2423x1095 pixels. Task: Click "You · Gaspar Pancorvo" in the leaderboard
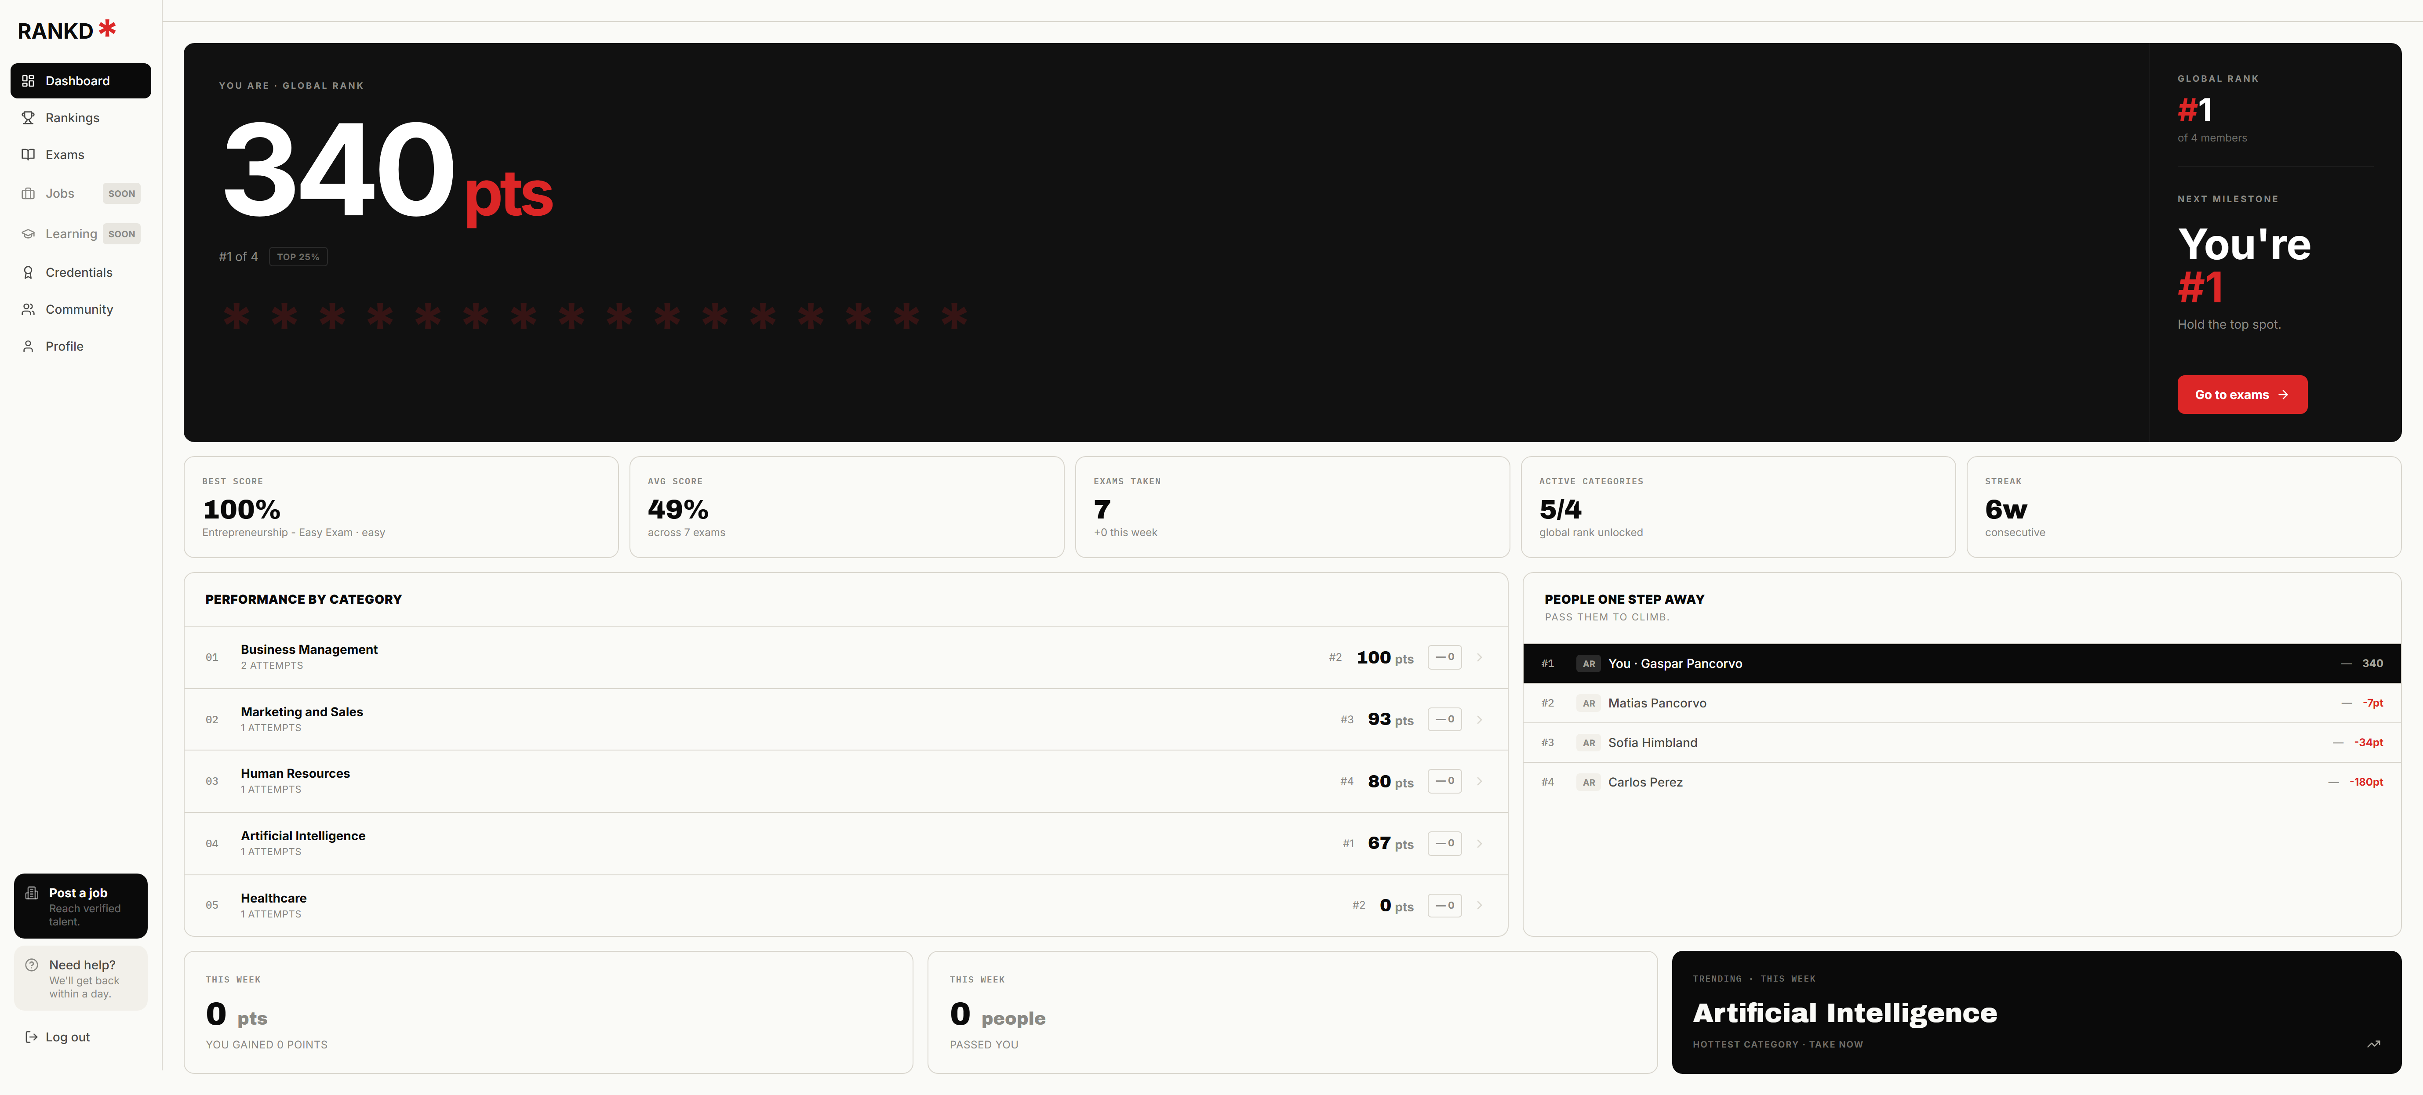click(x=1675, y=664)
